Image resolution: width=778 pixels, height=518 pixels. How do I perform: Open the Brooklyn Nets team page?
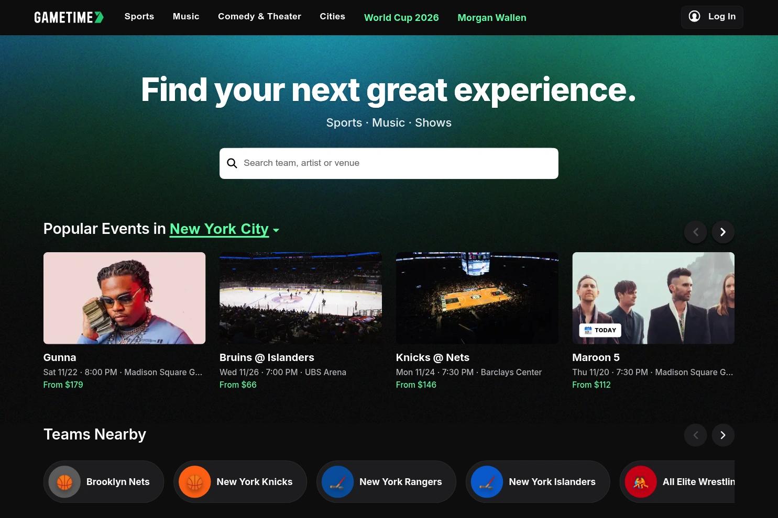click(104, 482)
